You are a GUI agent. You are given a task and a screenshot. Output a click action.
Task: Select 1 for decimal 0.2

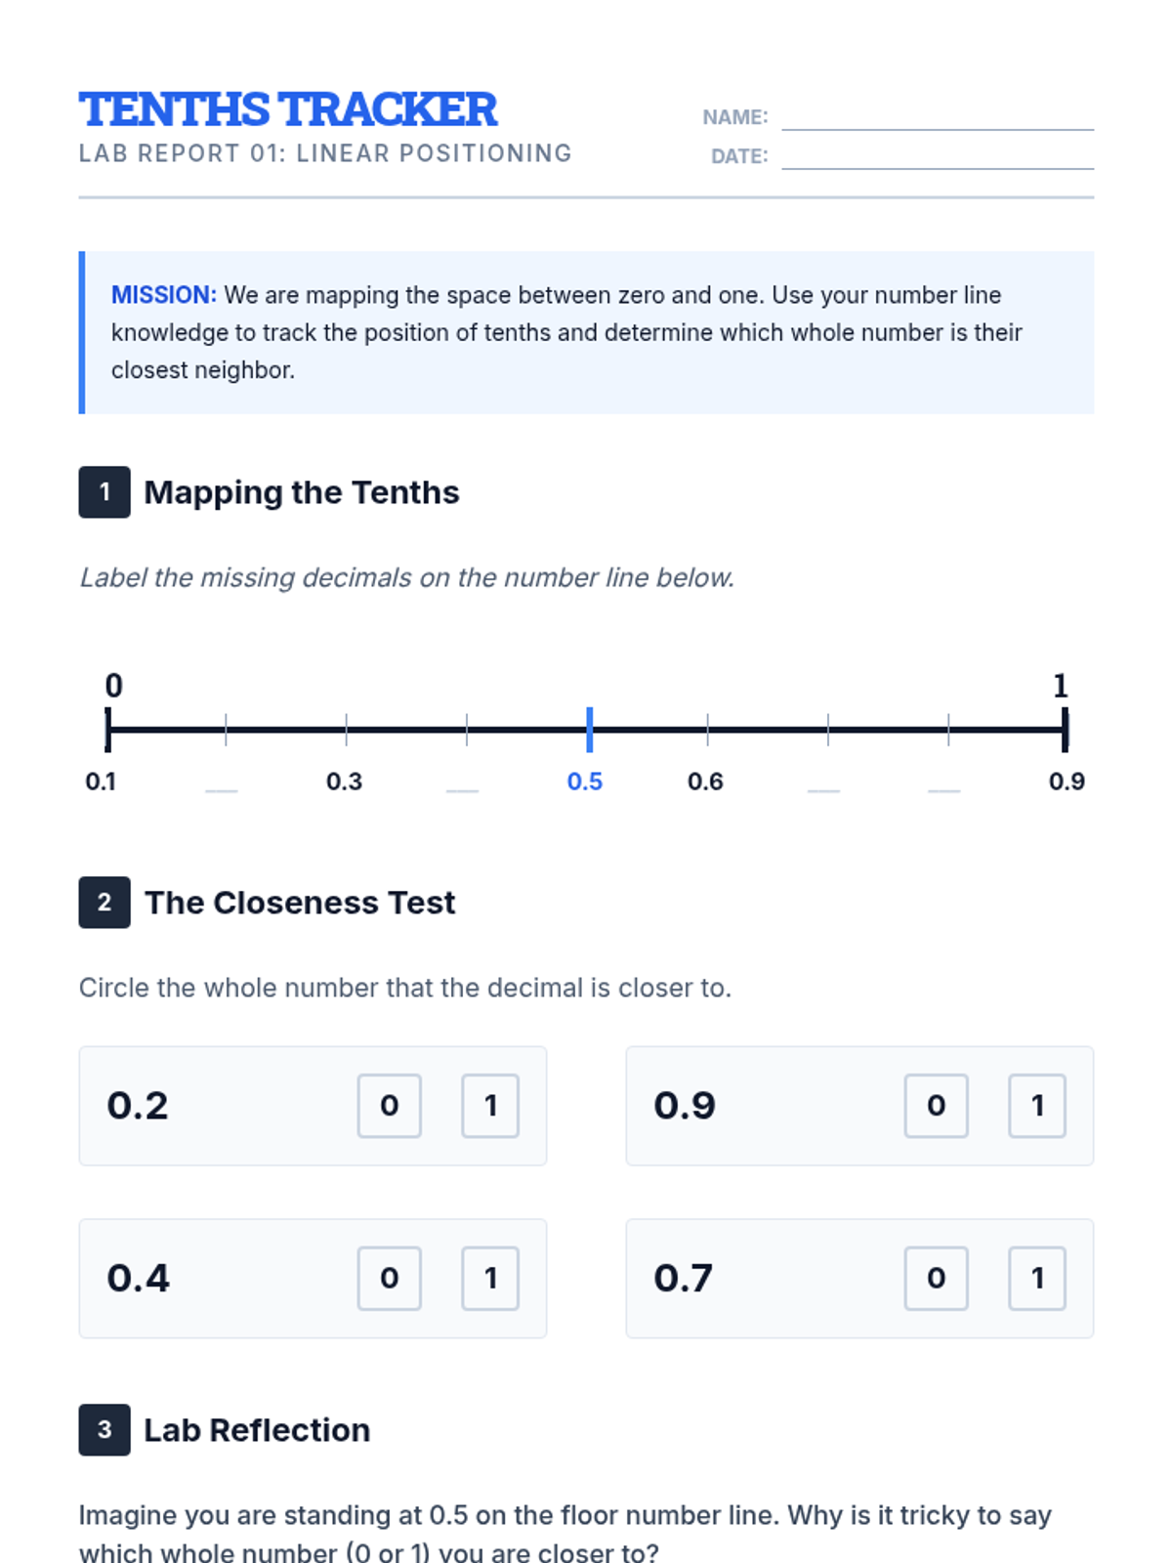490,1106
